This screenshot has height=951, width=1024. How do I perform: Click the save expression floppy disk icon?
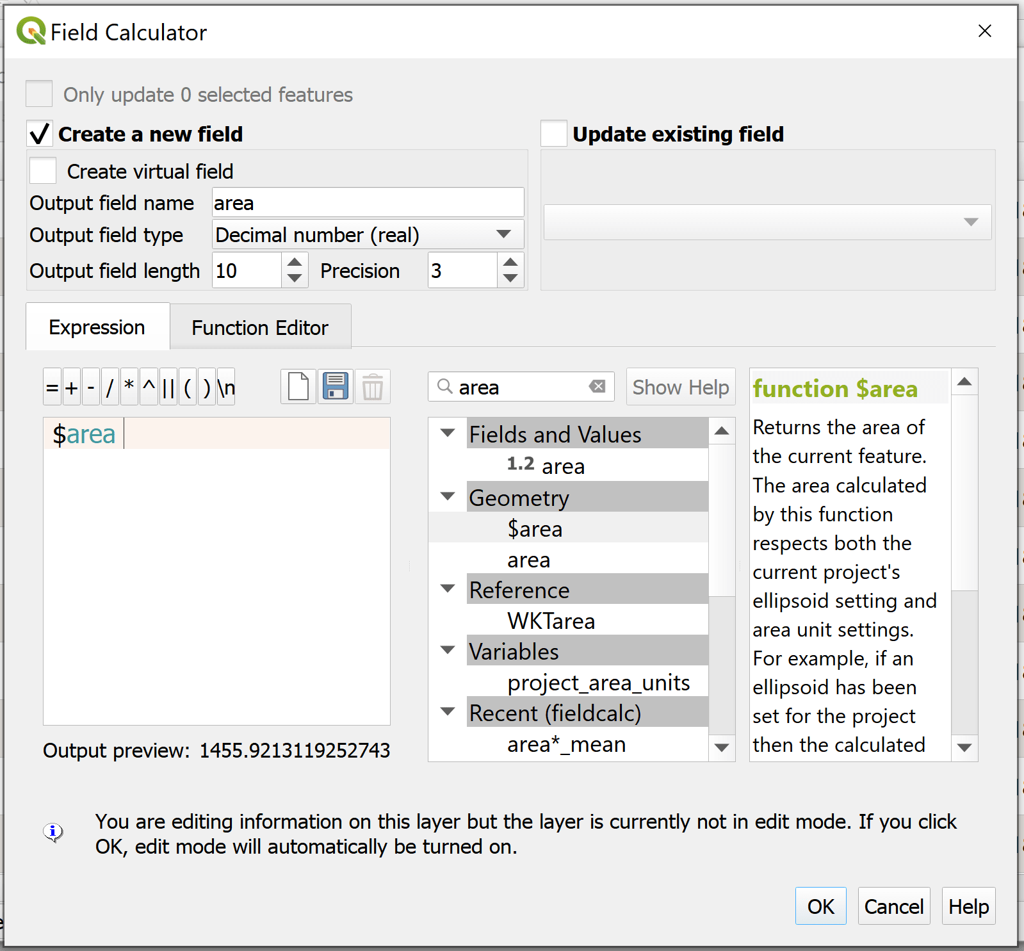point(336,387)
